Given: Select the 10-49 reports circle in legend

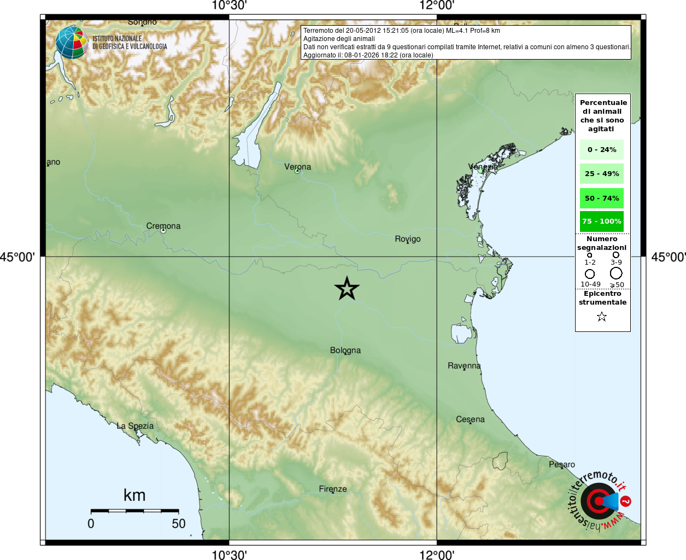Looking at the screenshot, I should pyautogui.click(x=589, y=273).
